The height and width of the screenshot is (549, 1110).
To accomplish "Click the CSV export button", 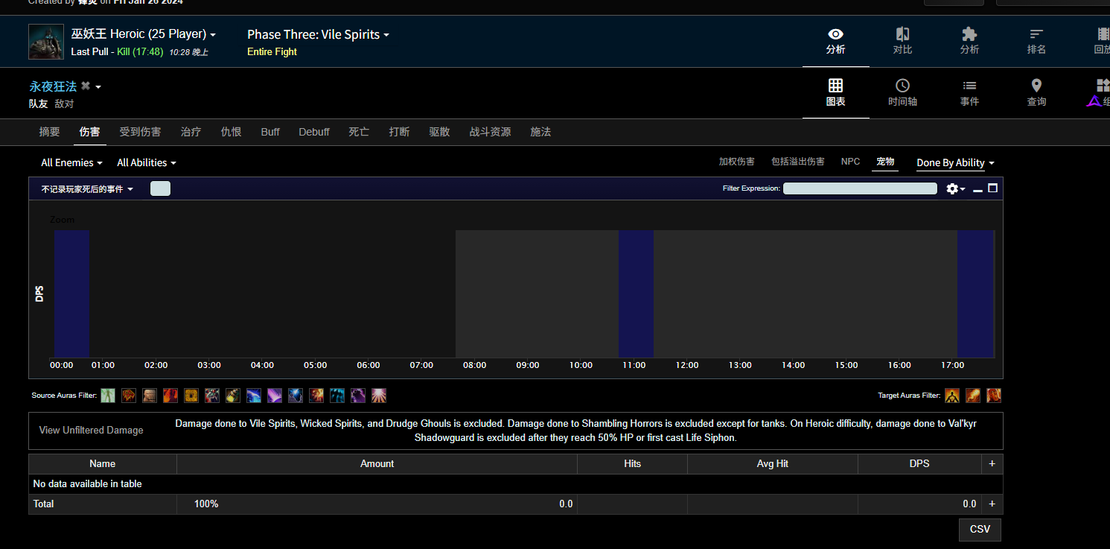I will pos(980,530).
